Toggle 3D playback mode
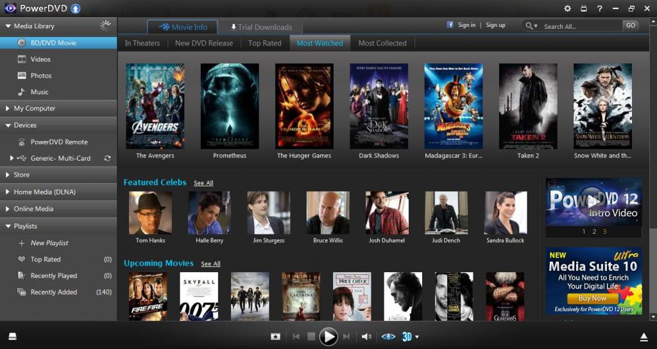The image size is (657, 349). (407, 336)
